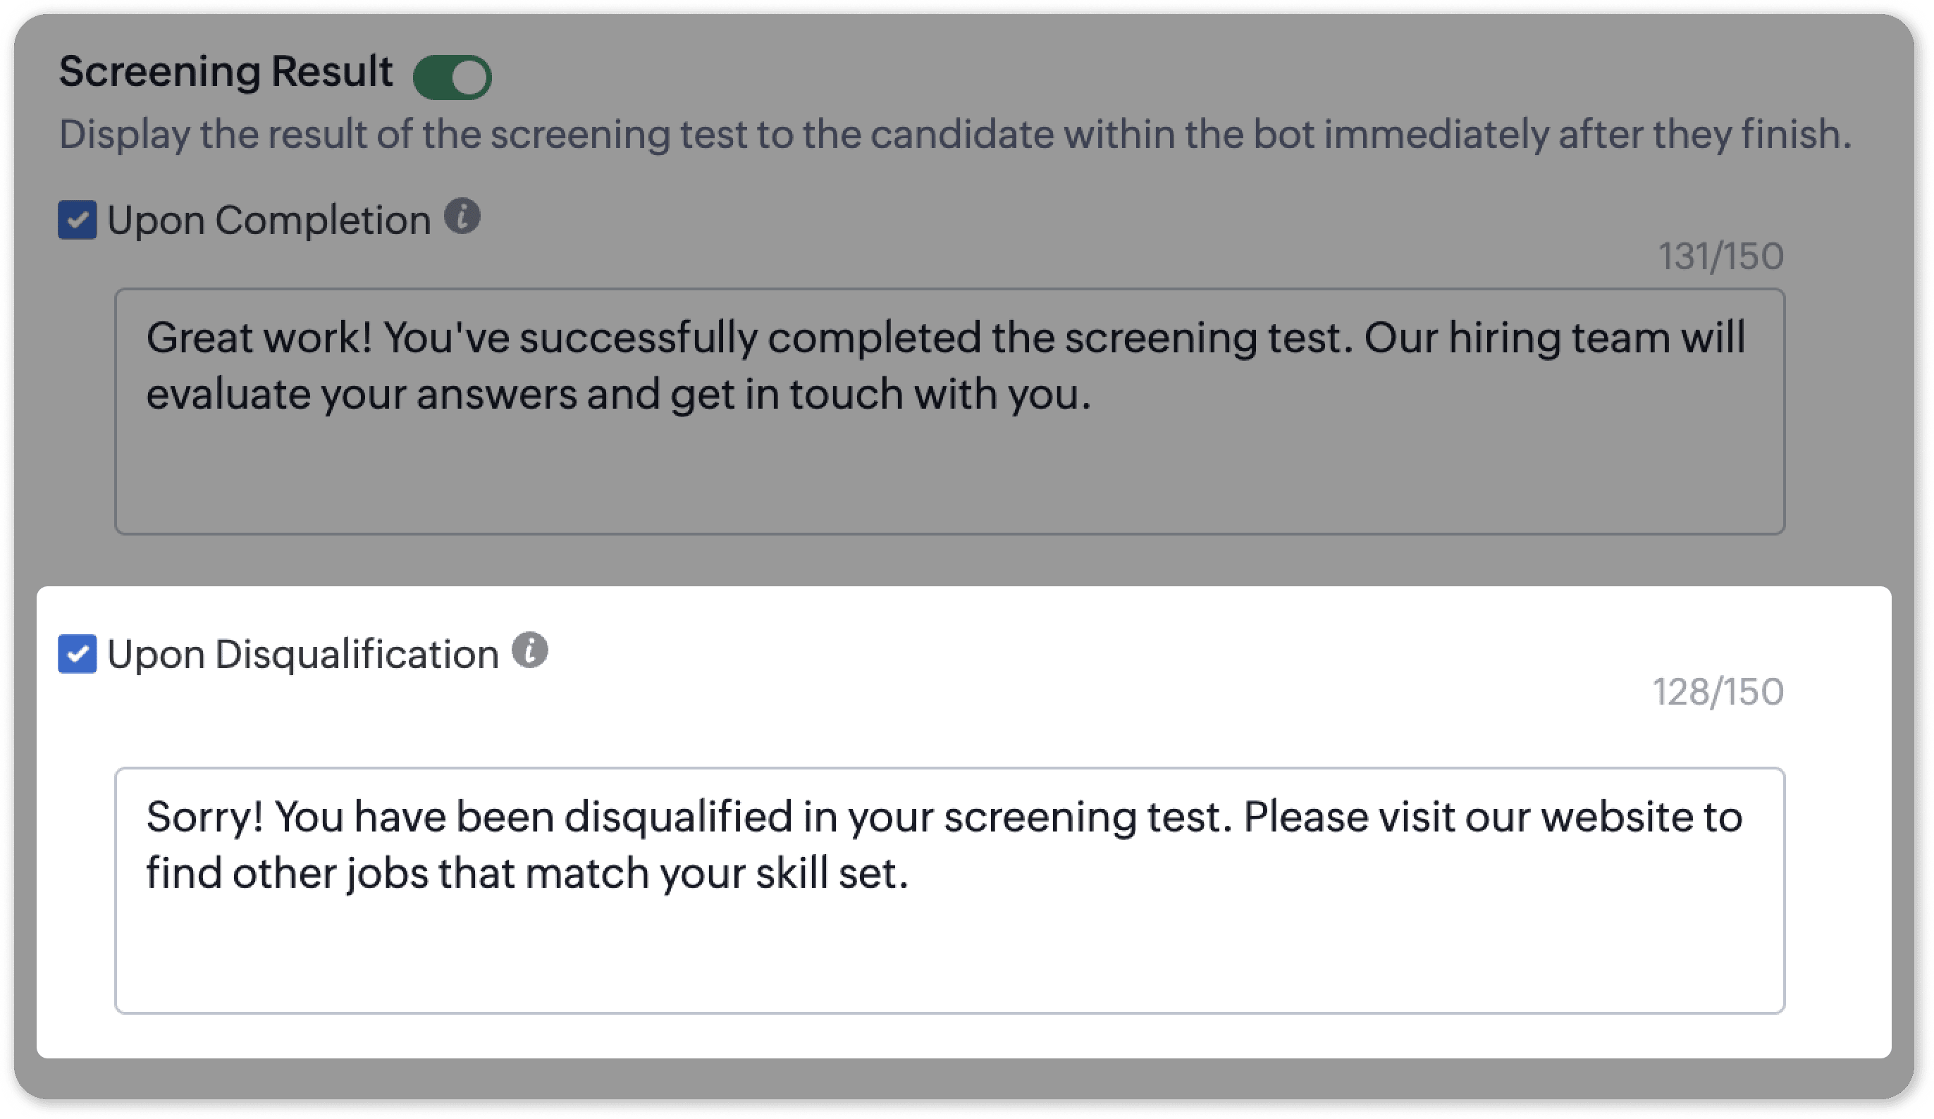Toggle the Screening Result switch off
1934x1119 pixels.
pyautogui.click(x=452, y=77)
